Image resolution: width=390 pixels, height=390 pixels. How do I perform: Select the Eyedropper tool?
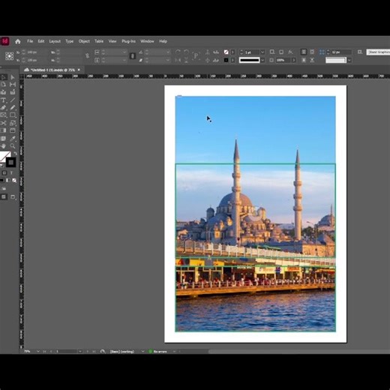(x=13, y=139)
